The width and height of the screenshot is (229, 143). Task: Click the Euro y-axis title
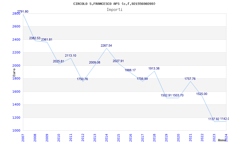tap(14, 72)
